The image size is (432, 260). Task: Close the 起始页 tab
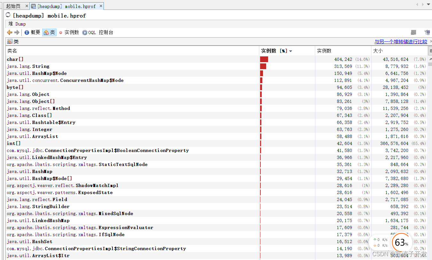pyautogui.click(x=27, y=6)
